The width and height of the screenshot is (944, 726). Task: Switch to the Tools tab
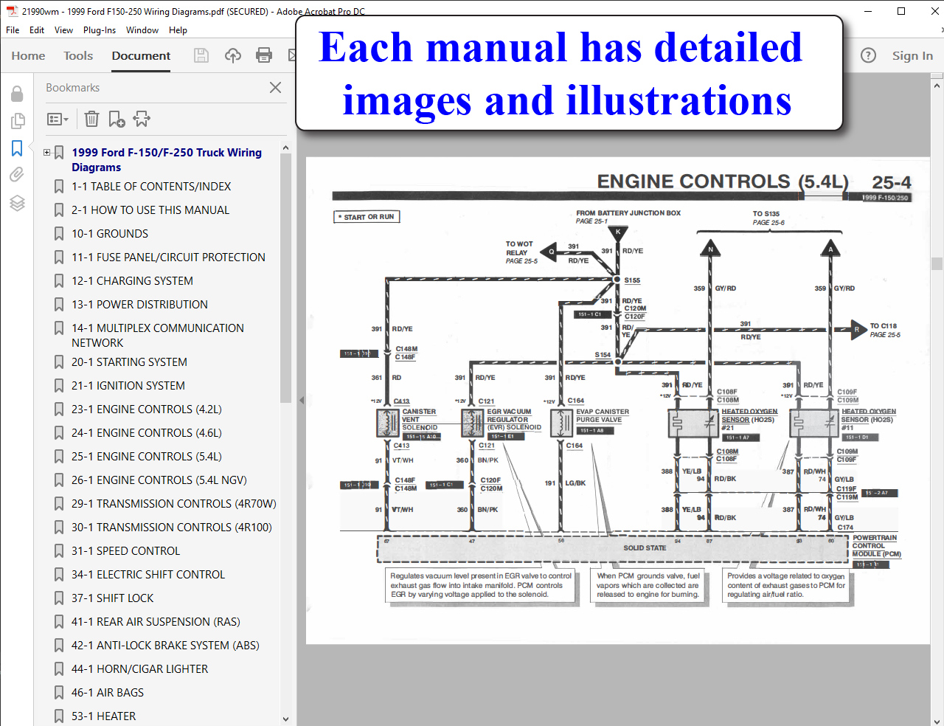tap(78, 55)
